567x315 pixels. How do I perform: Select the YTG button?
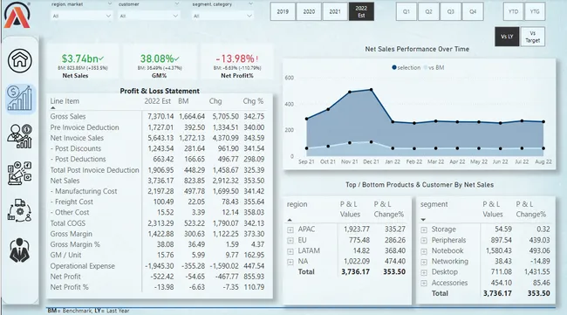tap(535, 11)
